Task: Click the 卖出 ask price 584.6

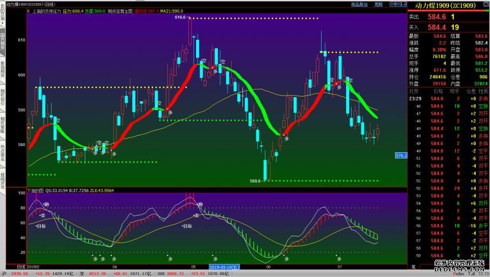Action: tap(436, 17)
